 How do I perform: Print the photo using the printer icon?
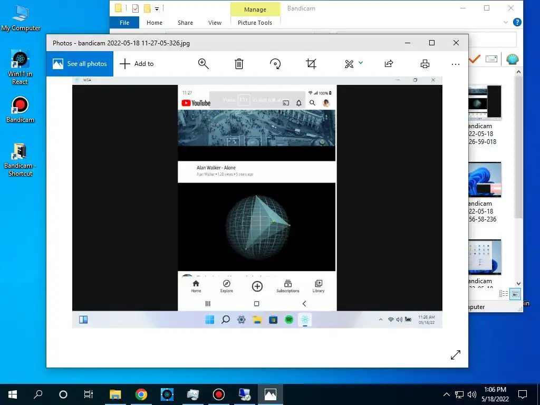(x=425, y=64)
